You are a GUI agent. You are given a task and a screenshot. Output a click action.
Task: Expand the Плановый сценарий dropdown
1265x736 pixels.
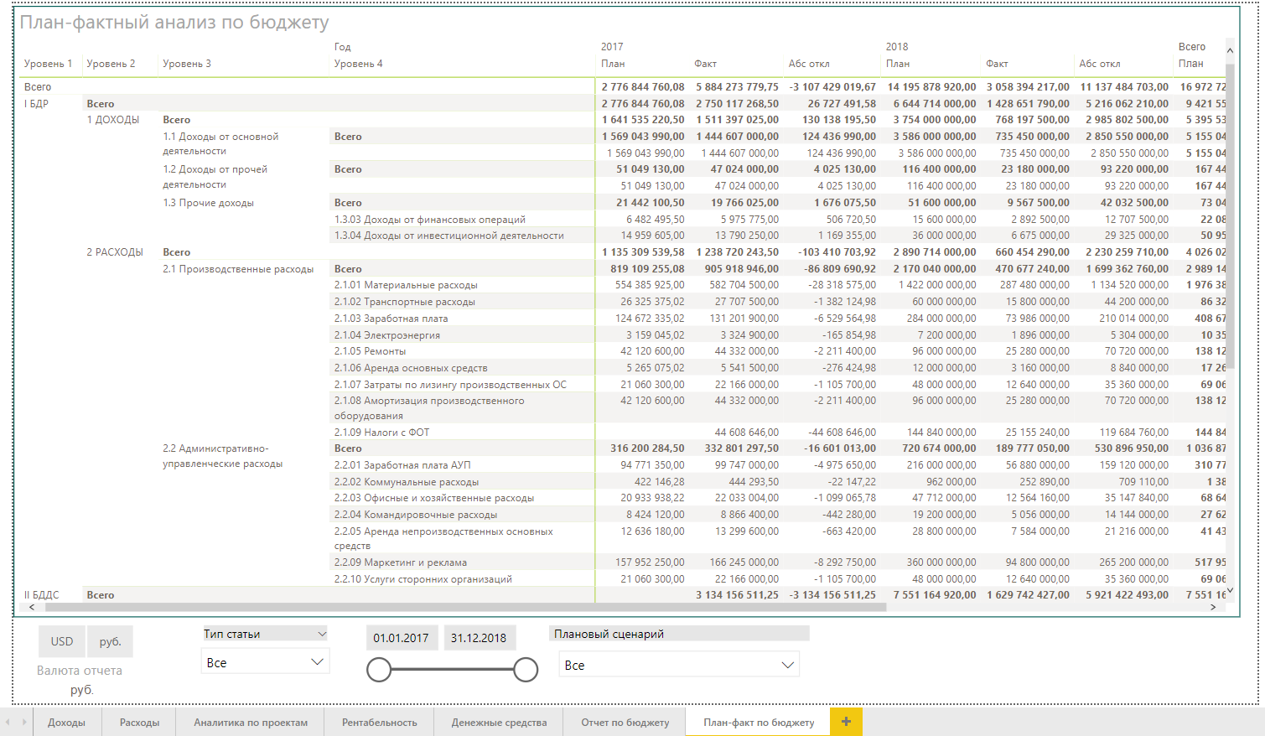point(679,665)
